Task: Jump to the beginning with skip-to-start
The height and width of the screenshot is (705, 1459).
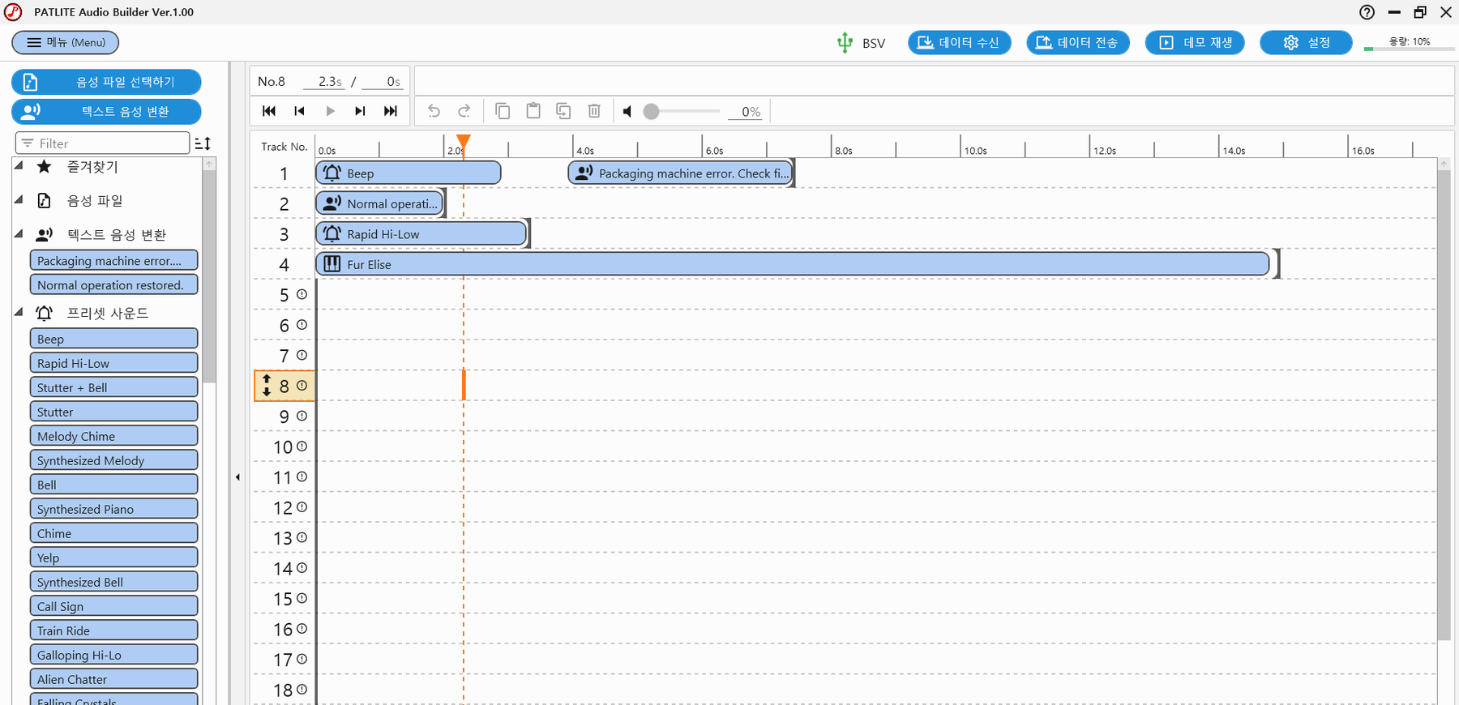Action: (269, 111)
